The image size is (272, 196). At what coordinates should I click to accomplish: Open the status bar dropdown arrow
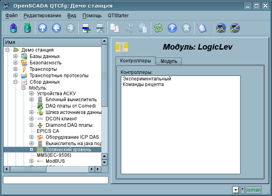click(236, 190)
